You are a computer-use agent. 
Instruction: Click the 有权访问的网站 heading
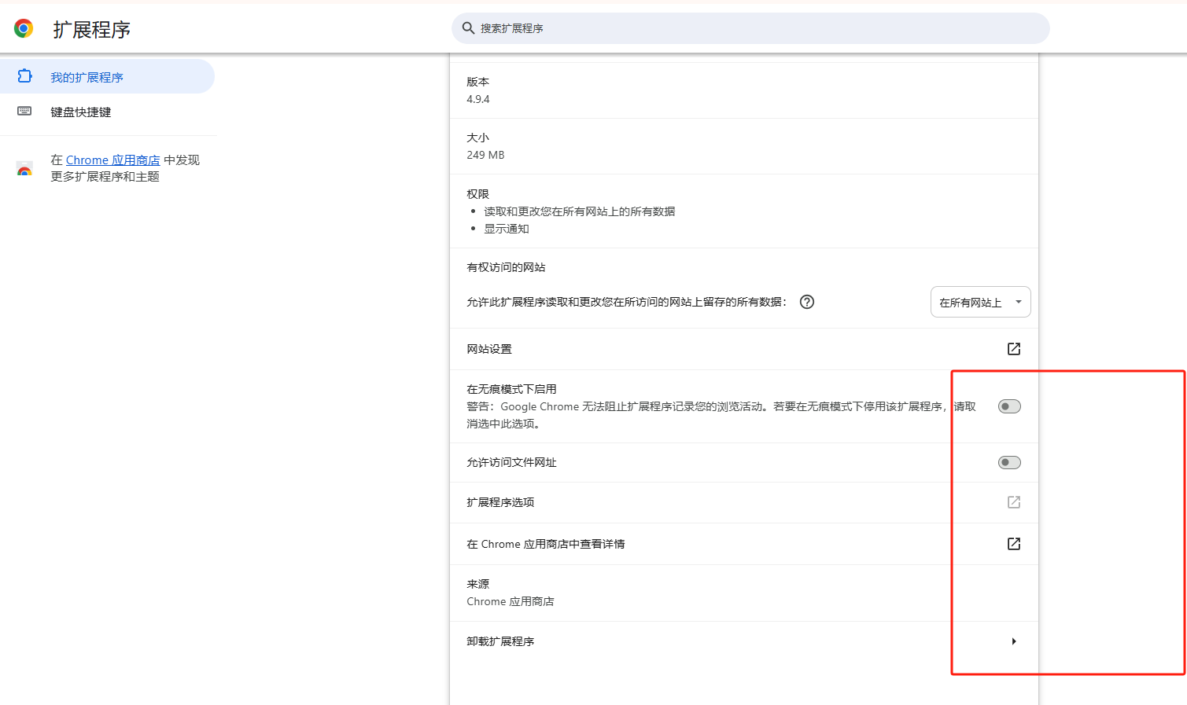coord(506,267)
